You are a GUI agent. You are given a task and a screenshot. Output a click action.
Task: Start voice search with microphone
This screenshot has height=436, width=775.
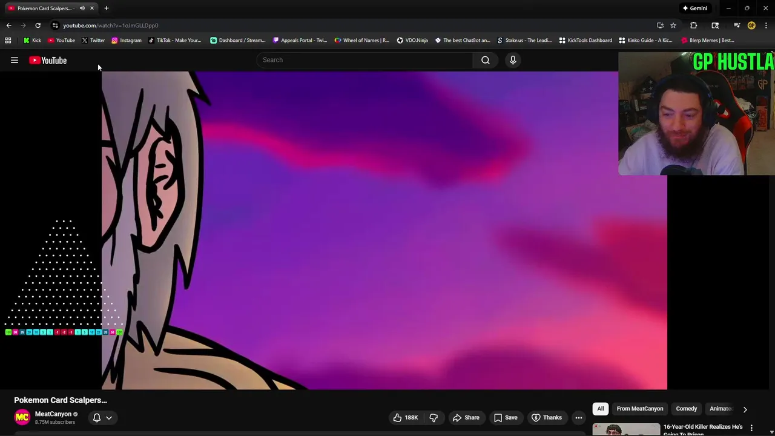coord(513,60)
